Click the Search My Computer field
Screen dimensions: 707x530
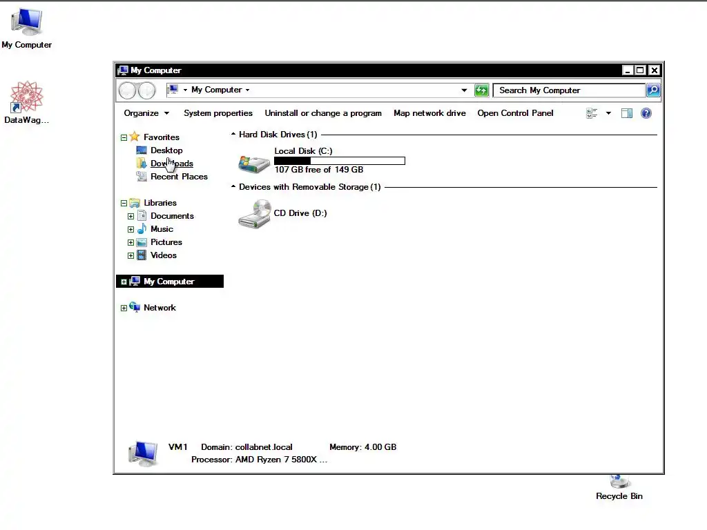click(x=569, y=90)
